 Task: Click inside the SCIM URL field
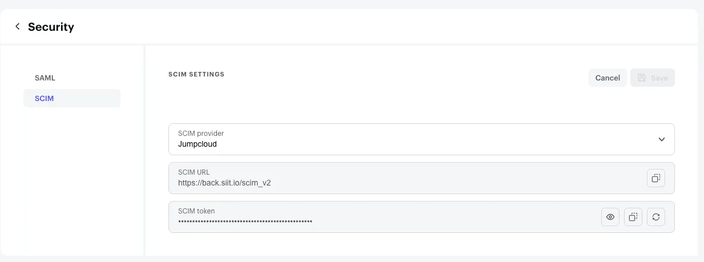(400, 178)
